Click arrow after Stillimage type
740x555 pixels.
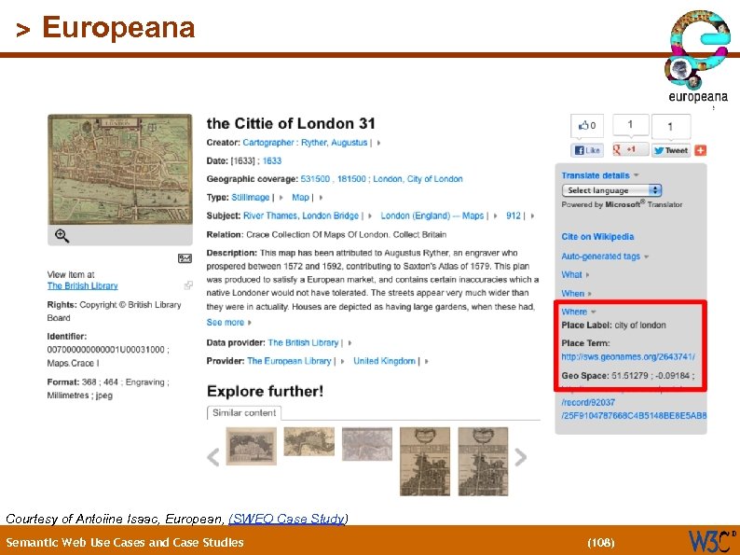tap(281, 198)
